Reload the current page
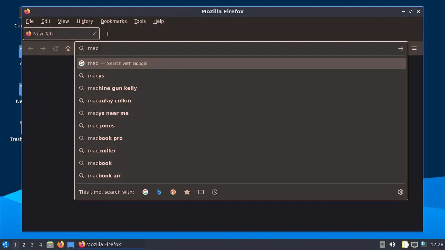The height and width of the screenshot is (250, 445). (56, 49)
